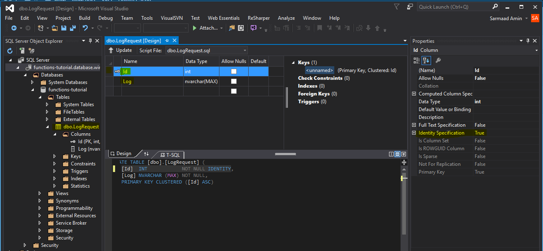Open the Debug menu
Viewport: 543px width, 251px height.
(x=105, y=18)
